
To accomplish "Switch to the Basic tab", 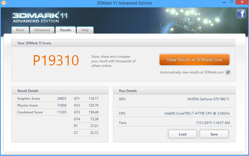I will [20, 30].
